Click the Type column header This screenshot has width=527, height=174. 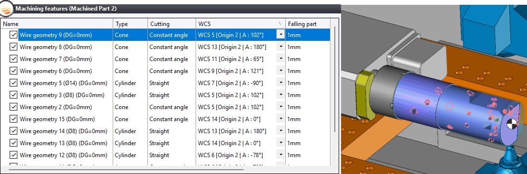point(131,24)
